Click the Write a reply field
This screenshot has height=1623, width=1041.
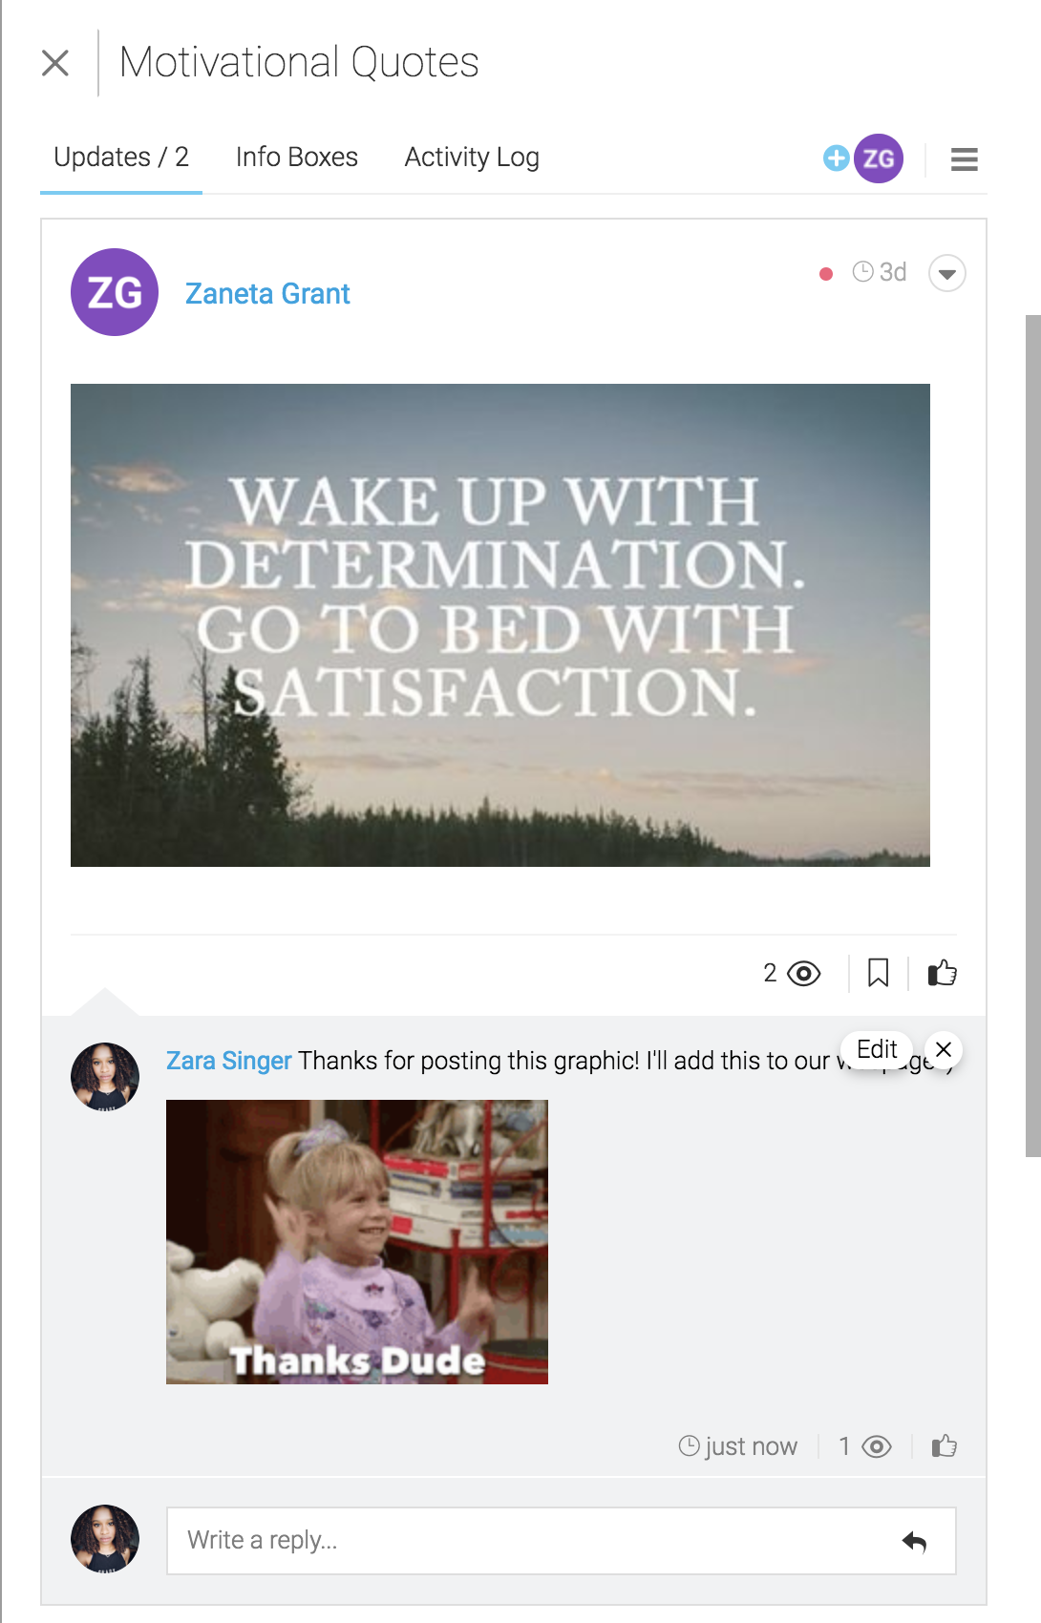(x=562, y=1541)
